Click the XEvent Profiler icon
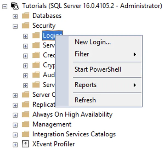The image size is (166, 152). pyautogui.click(x=25, y=144)
